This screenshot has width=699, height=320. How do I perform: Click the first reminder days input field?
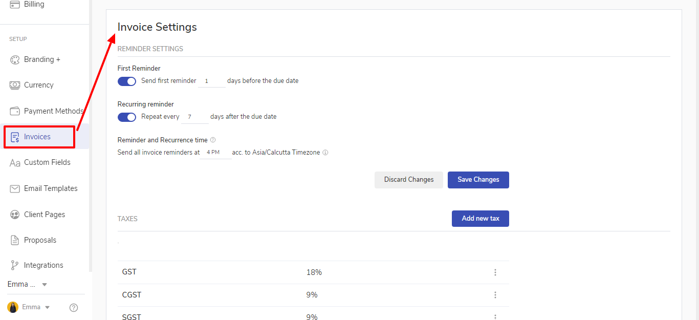click(x=211, y=81)
